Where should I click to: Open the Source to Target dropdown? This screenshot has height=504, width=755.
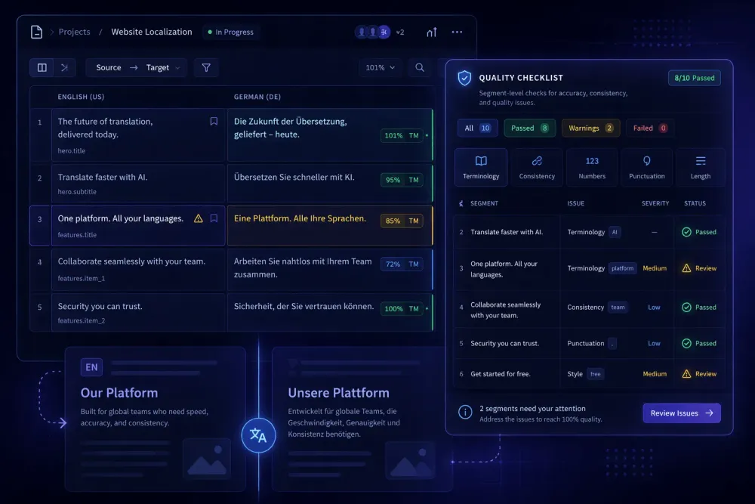point(137,67)
